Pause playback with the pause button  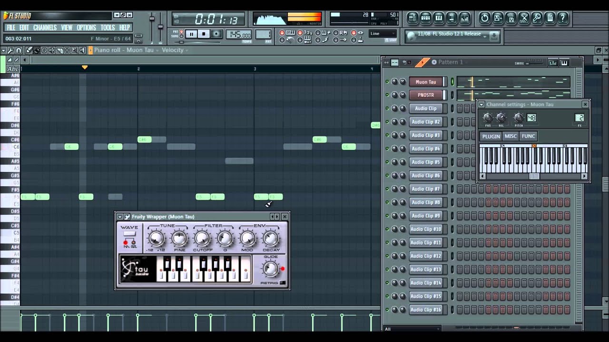[191, 34]
